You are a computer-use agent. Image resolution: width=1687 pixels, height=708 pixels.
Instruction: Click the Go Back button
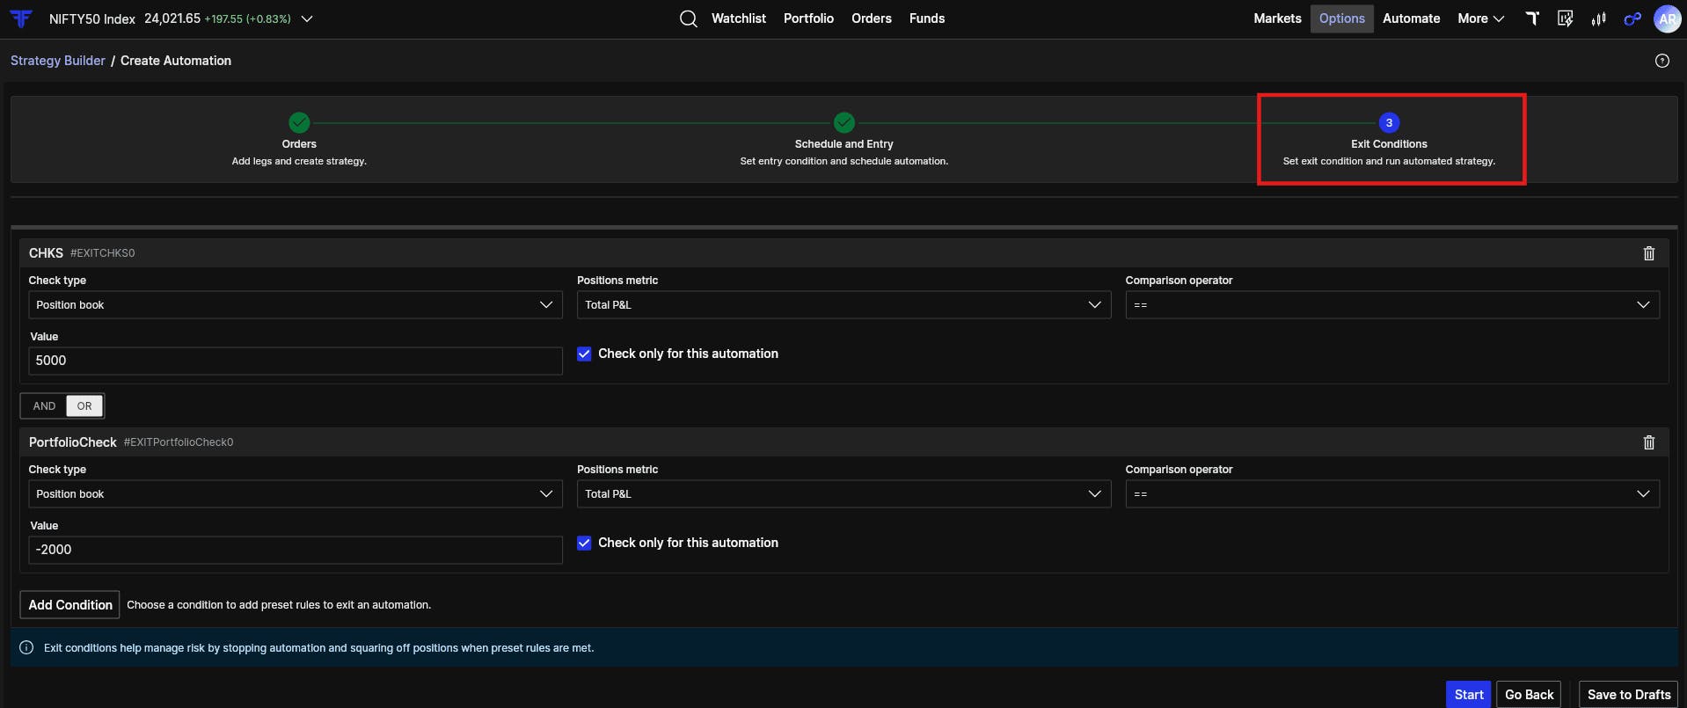click(x=1529, y=694)
